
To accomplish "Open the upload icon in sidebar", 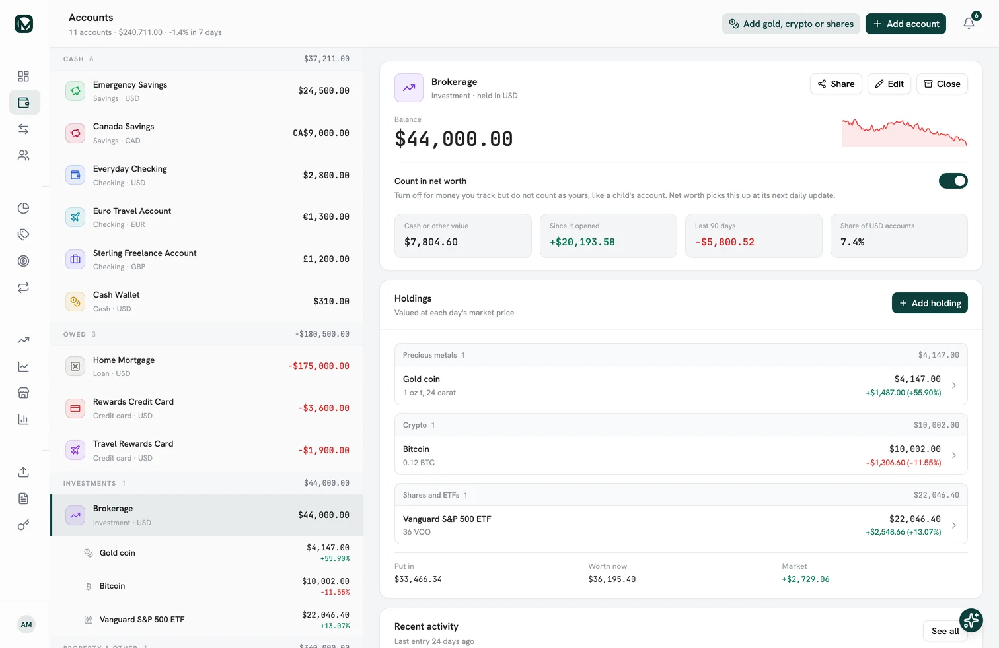I will coord(24,472).
